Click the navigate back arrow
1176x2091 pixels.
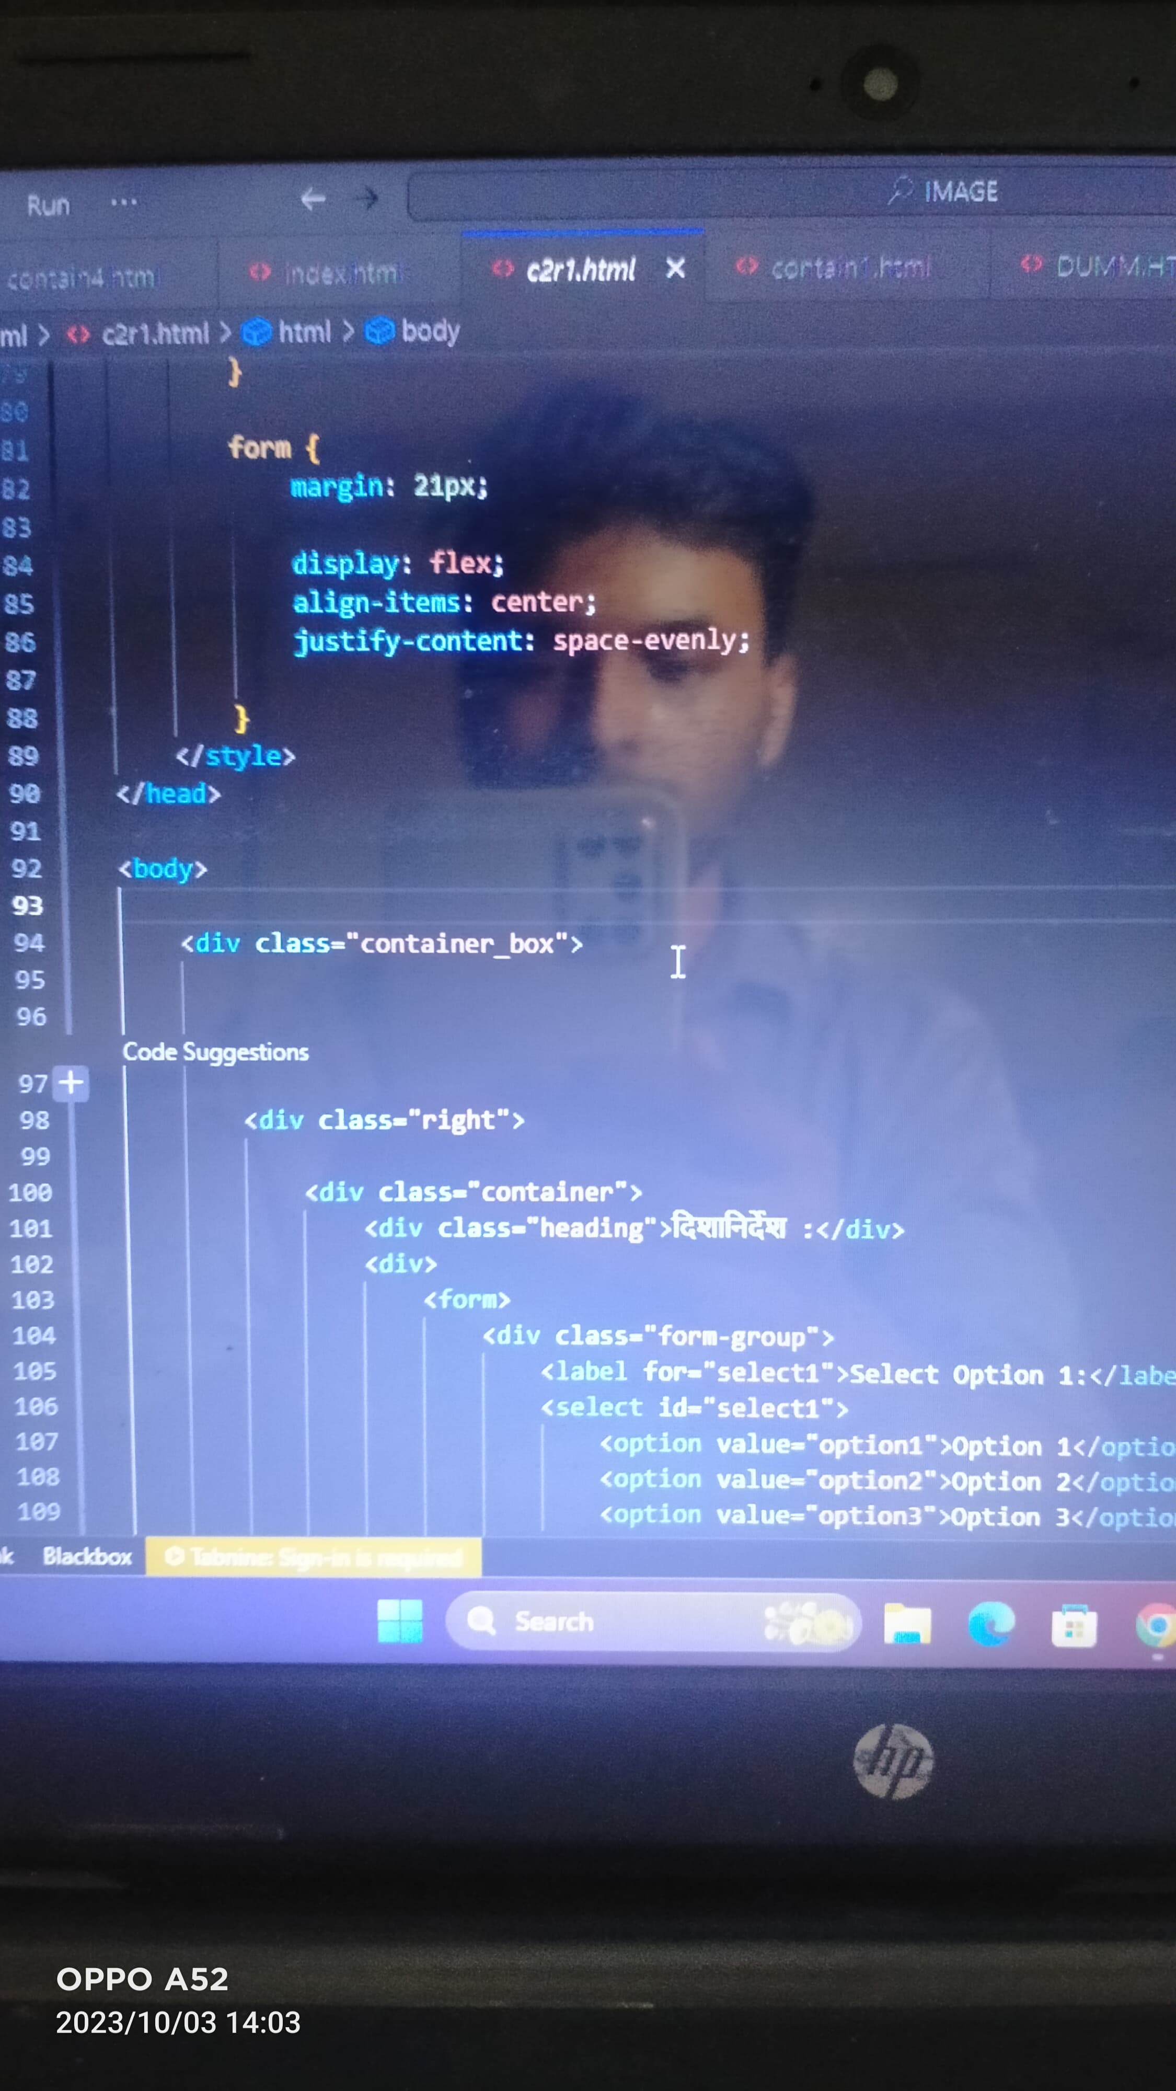[313, 199]
